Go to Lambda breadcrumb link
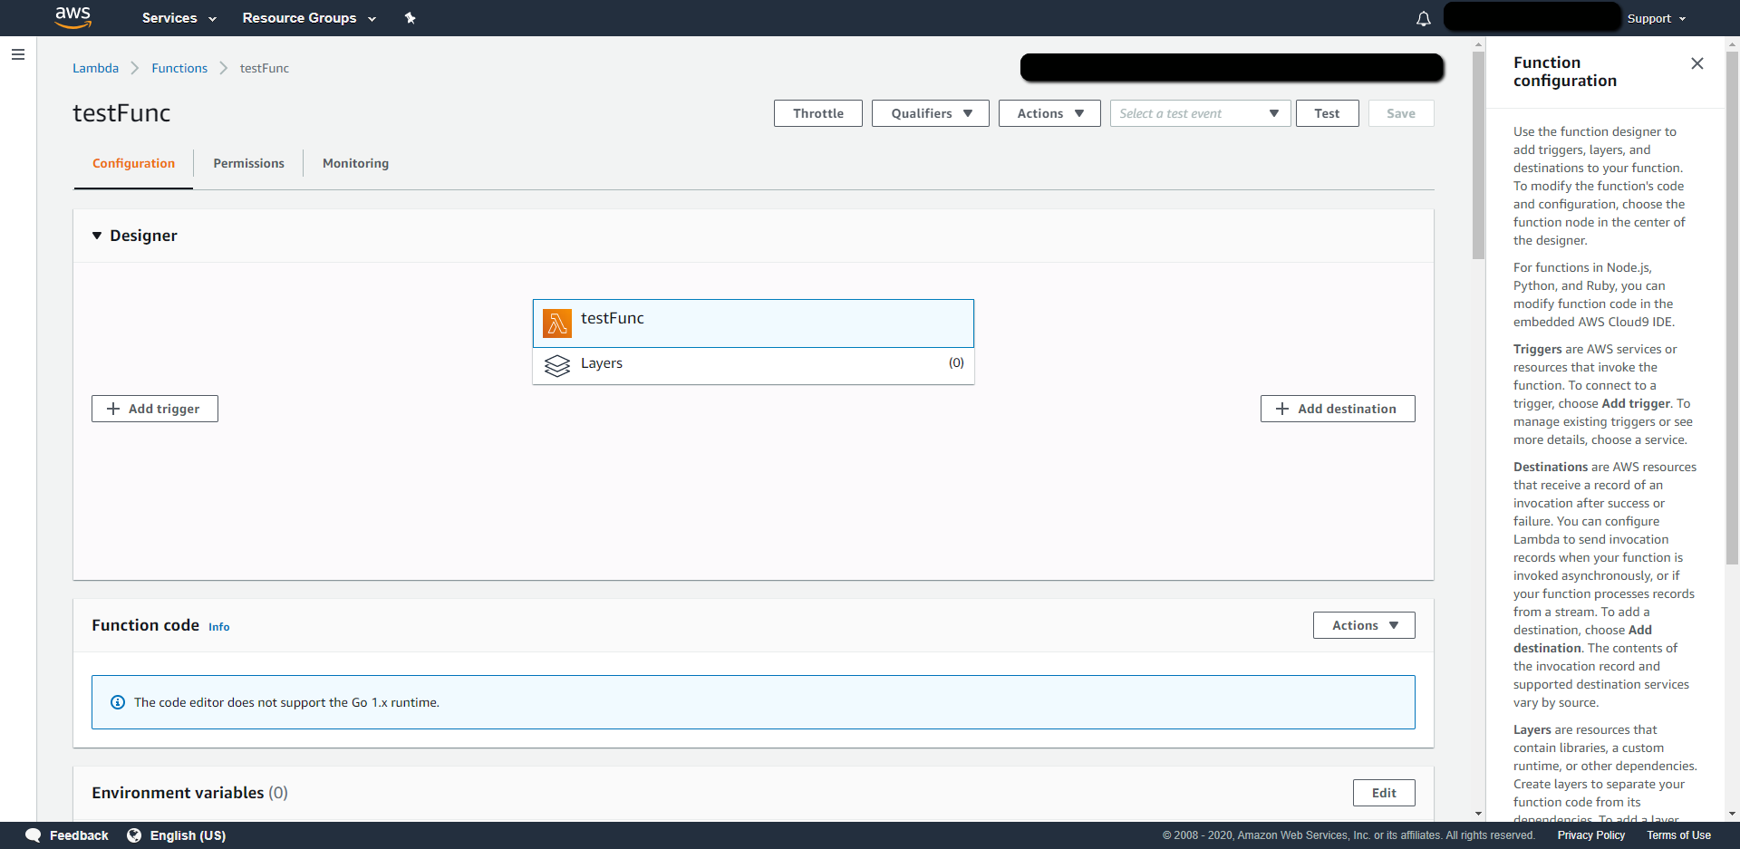The image size is (1740, 849). (x=95, y=68)
